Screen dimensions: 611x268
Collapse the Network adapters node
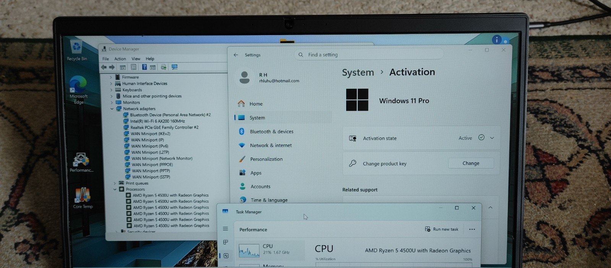[x=112, y=109]
